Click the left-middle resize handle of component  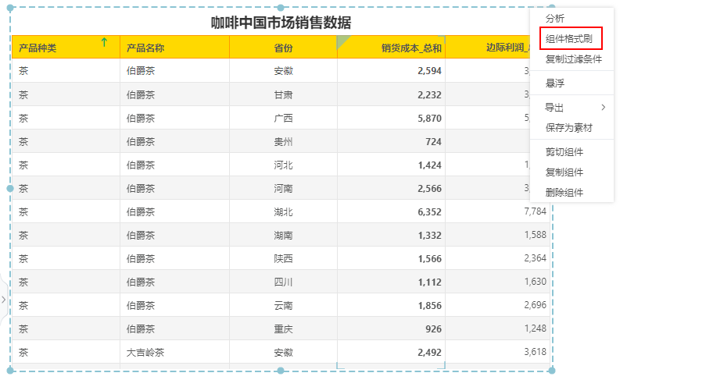click(10, 188)
